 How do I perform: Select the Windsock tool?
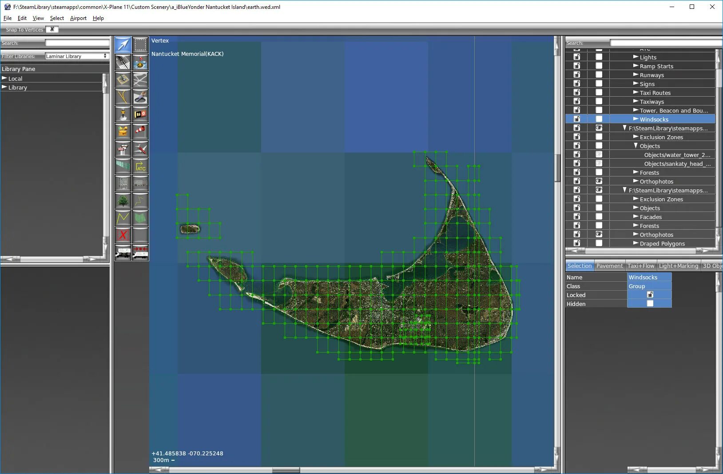click(x=140, y=131)
